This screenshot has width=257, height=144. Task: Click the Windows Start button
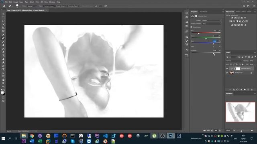[3, 139]
